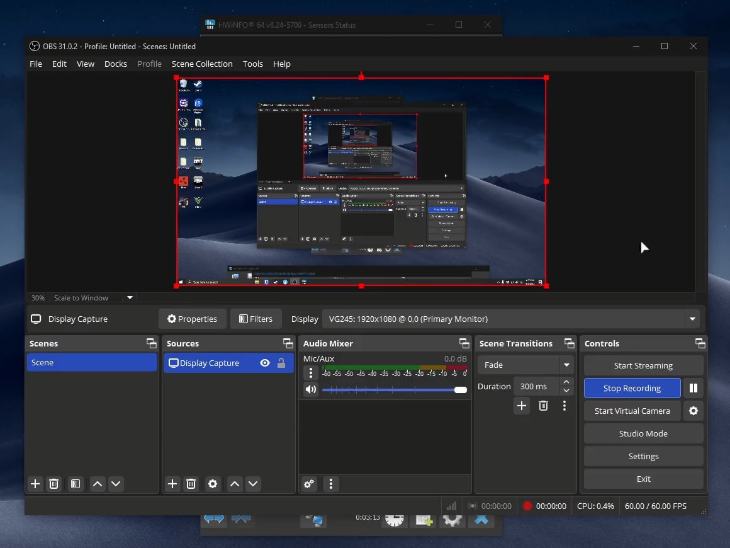Click the Mic/Aux level meter
The height and width of the screenshot is (548, 730).
click(x=395, y=368)
